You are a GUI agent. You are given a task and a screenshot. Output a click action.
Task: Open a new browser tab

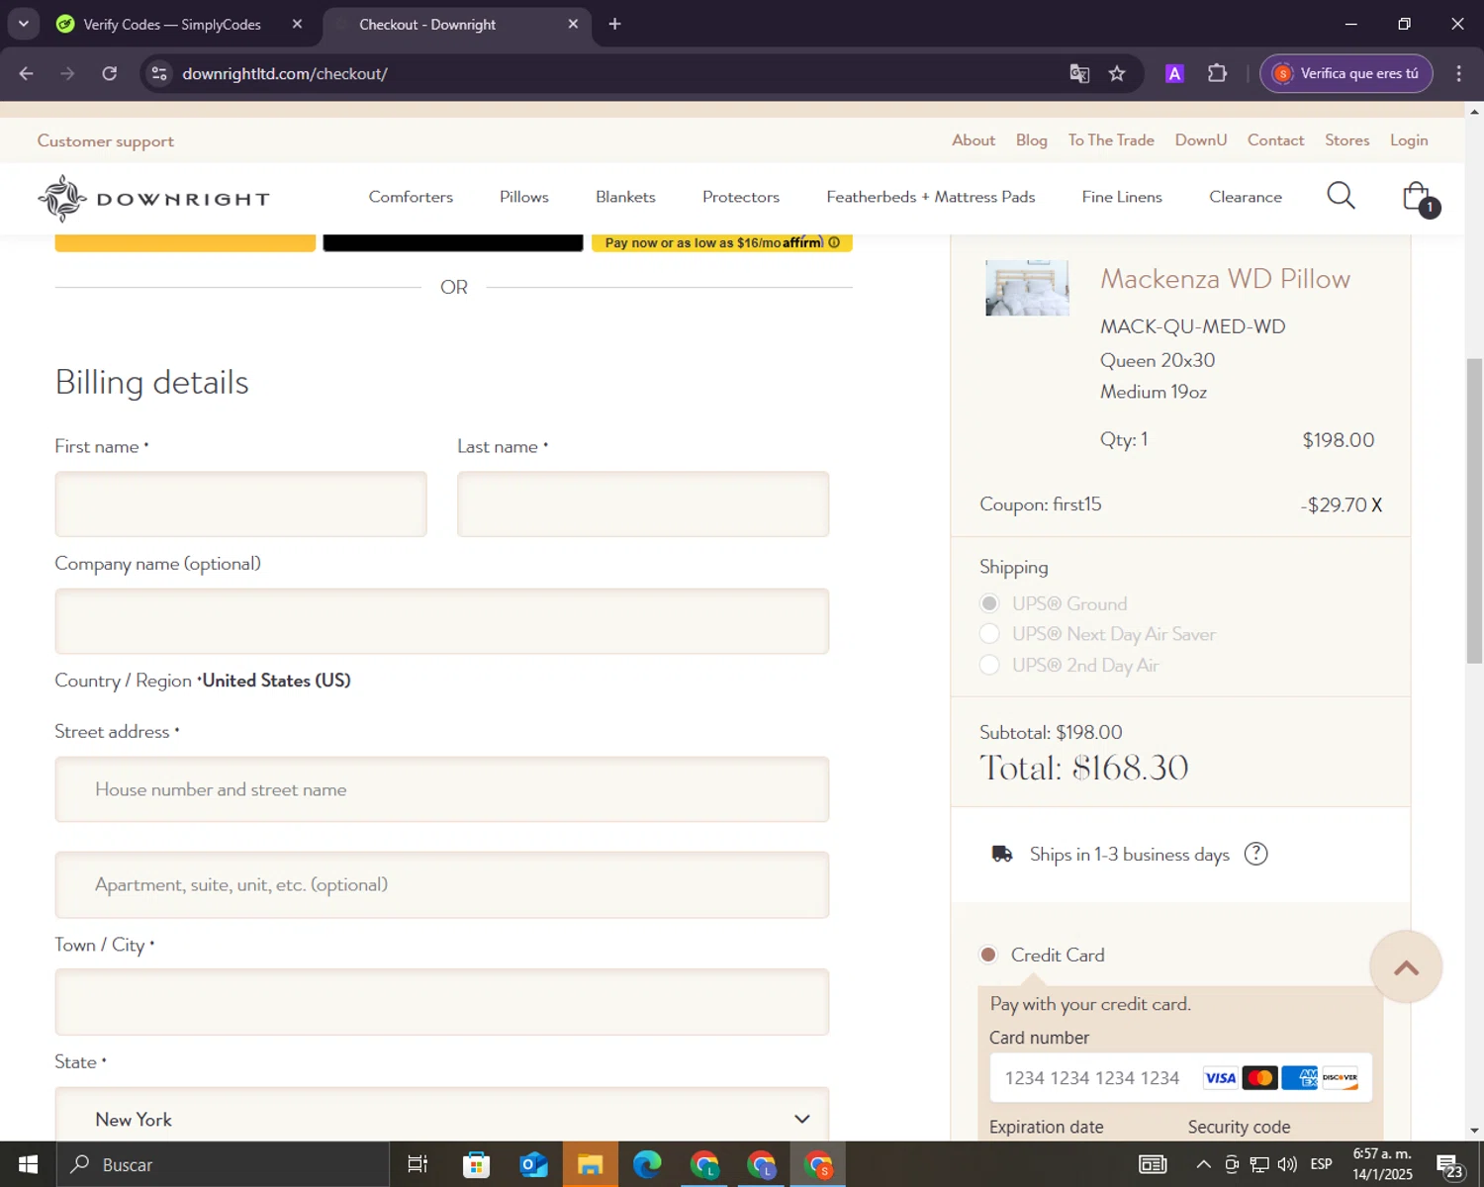614,24
